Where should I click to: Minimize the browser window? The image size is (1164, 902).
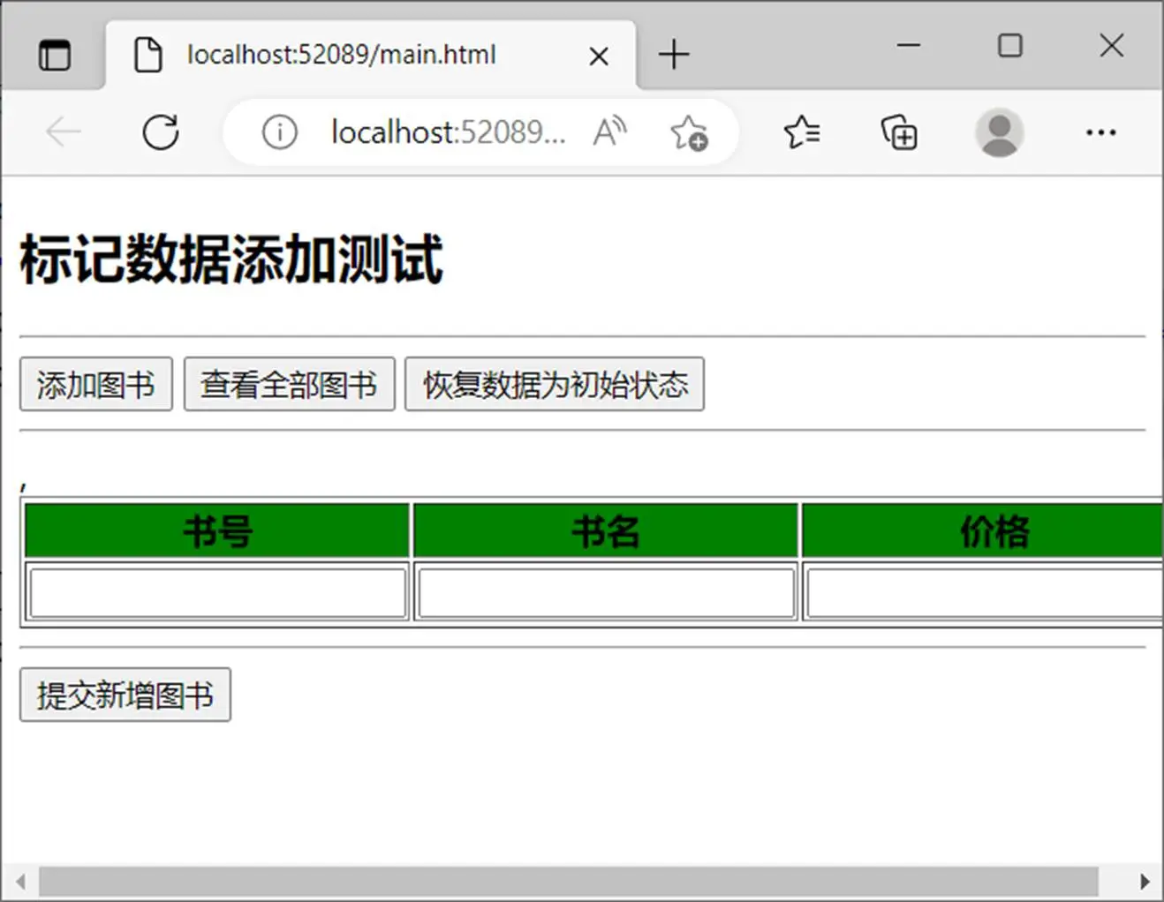point(909,45)
